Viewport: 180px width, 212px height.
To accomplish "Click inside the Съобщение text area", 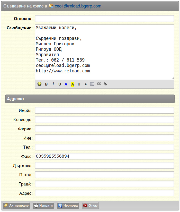I will click(x=104, y=52).
